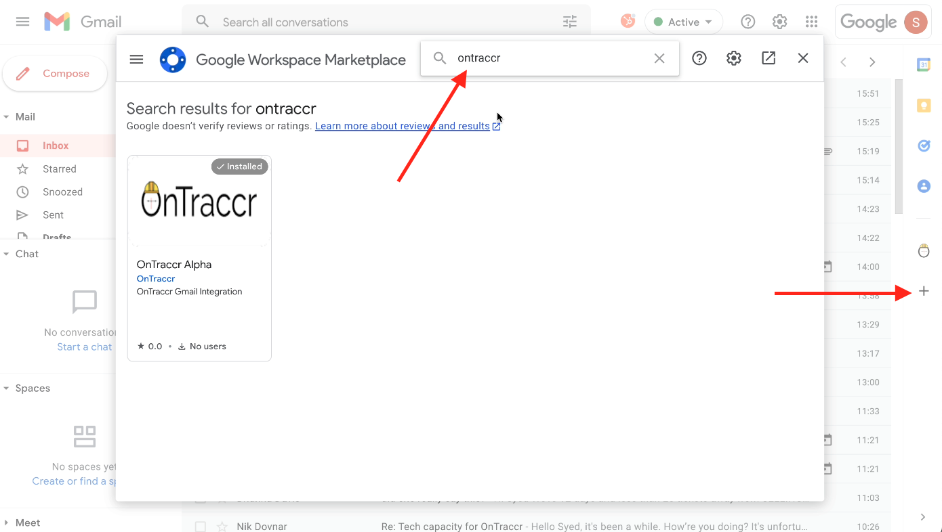The image size is (942, 532).
Task: Click the 0.0 star rating
Action: 150,347
